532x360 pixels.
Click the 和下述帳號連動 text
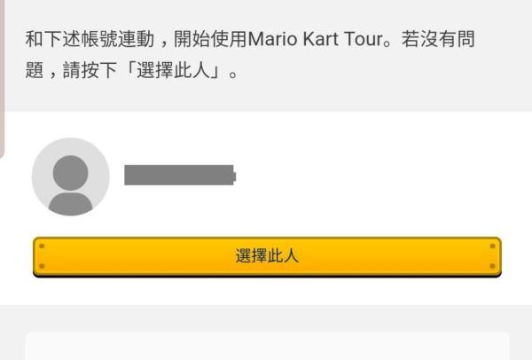pyautogui.click(x=85, y=42)
